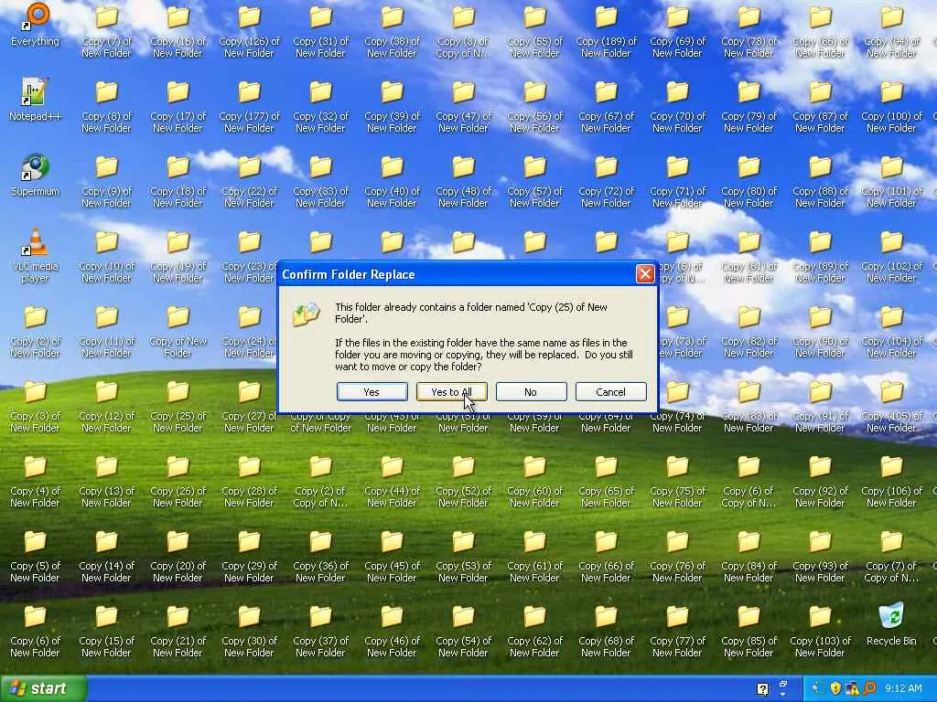Select folder Copy (44) of New Folder
Screen dimensions: 937x702
(x=392, y=483)
